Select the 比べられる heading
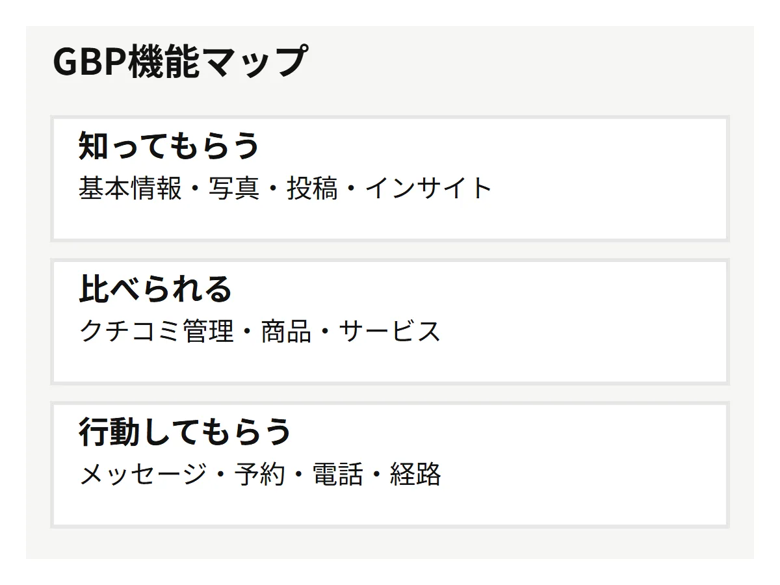The width and height of the screenshot is (780, 585). tap(155, 289)
